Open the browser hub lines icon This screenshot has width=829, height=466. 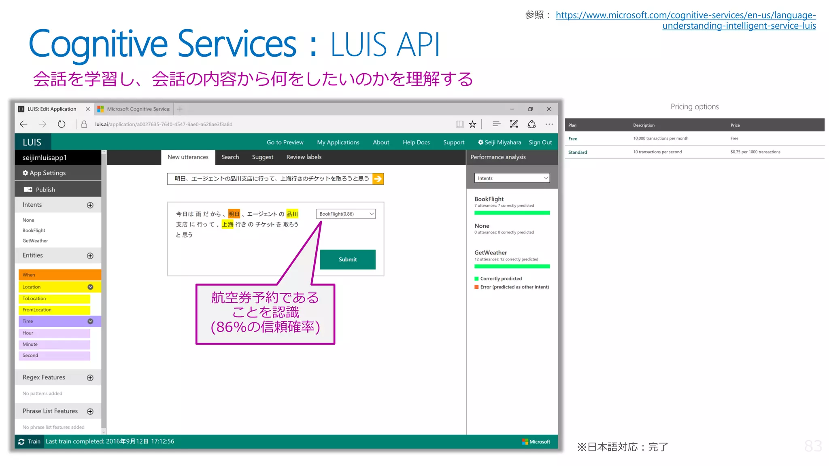[496, 124]
